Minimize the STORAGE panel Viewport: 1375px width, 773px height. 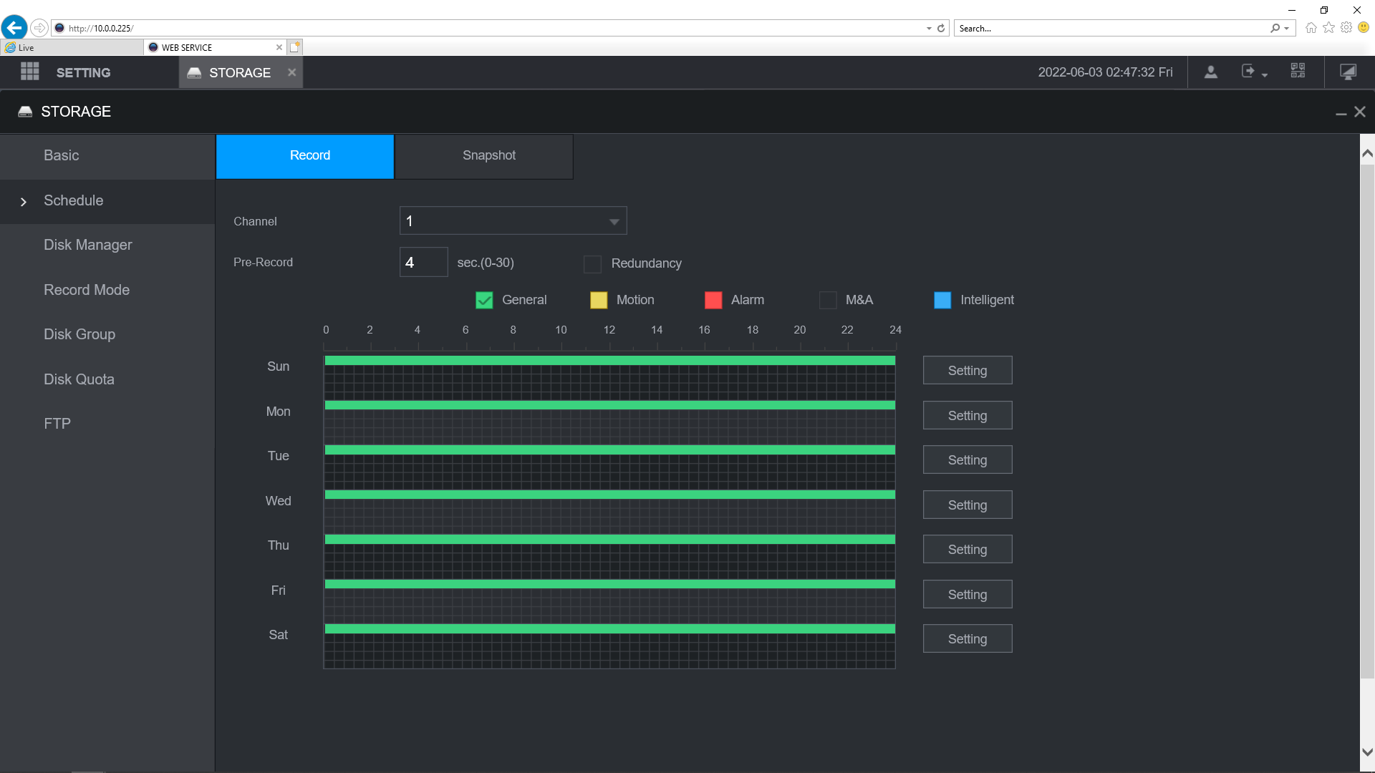coord(1341,113)
